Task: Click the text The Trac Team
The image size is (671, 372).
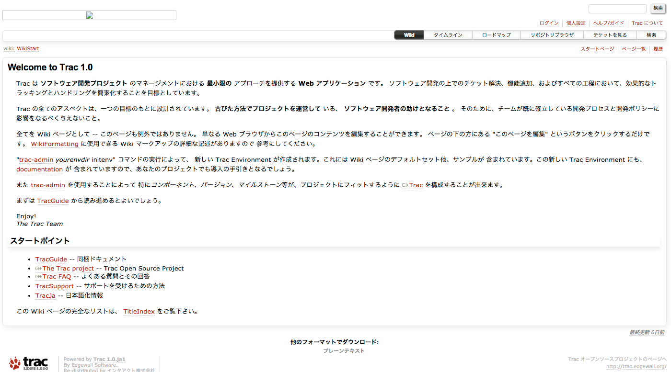Action: [x=39, y=224]
